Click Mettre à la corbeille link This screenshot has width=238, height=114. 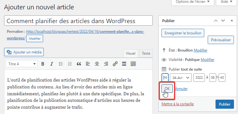pyautogui.click(x=178, y=104)
